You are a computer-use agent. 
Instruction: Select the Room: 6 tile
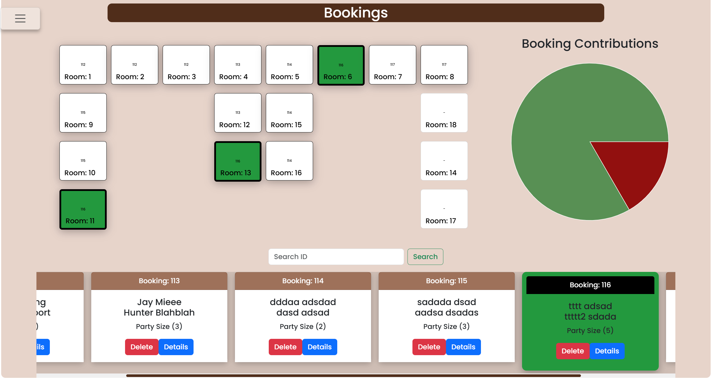click(x=341, y=65)
